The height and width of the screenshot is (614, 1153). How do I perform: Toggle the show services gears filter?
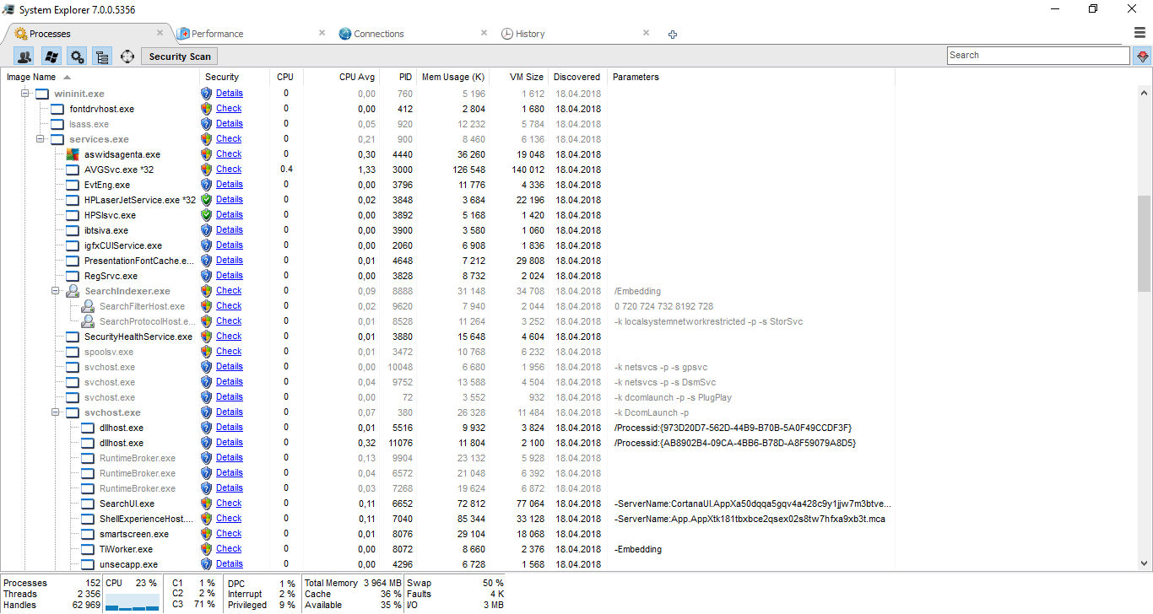point(77,57)
